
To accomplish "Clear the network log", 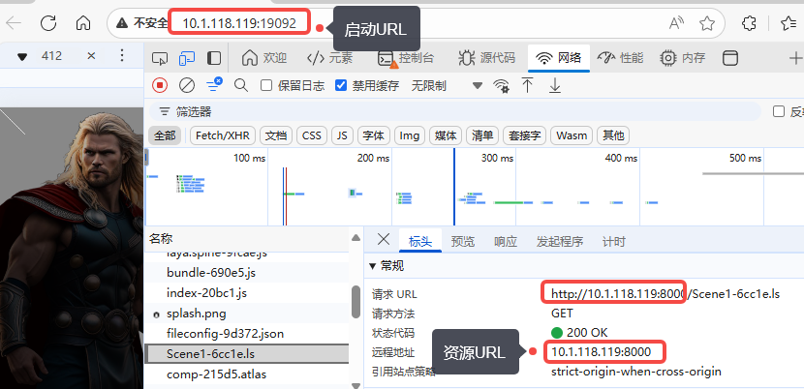I will [x=187, y=85].
